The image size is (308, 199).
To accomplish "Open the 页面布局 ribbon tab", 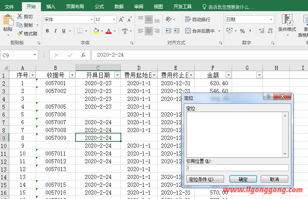I will tap(75, 7).
